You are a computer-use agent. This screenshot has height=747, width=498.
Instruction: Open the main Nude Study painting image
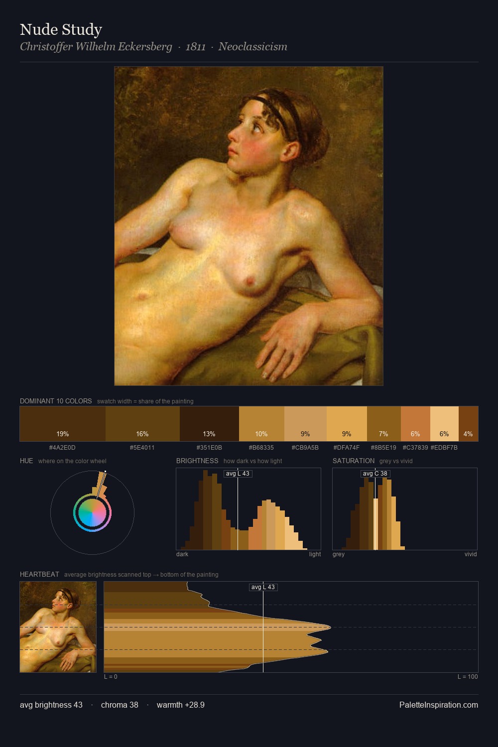[249, 226]
